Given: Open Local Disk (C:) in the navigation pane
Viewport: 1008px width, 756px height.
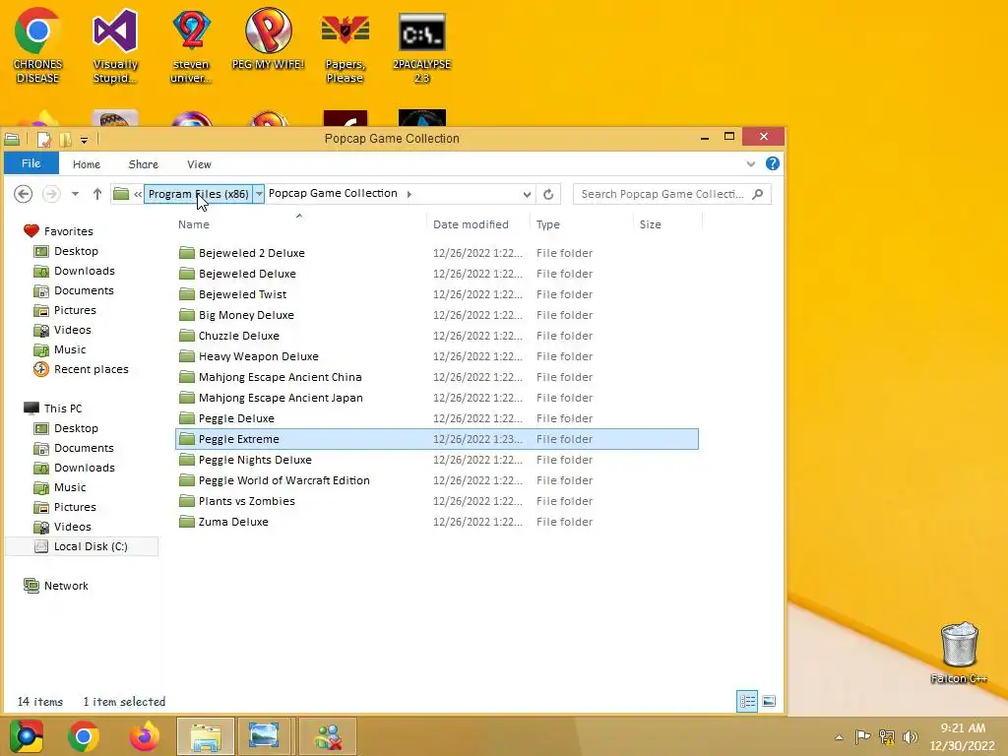Looking at the screenshot, I should tap(81, 546).
